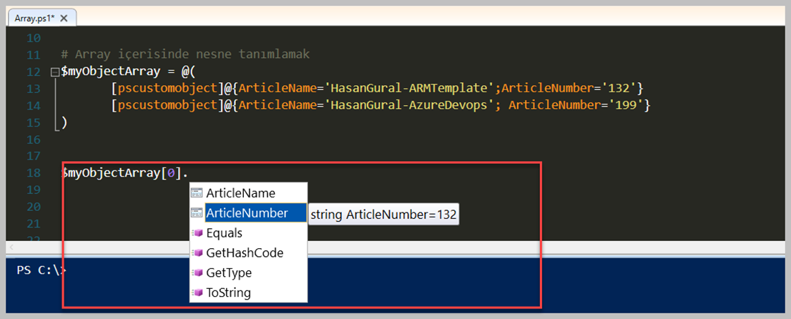Click the purple GetType method icon
The width and height of the screenshot is (791, 319).
[x=197, y=273]
